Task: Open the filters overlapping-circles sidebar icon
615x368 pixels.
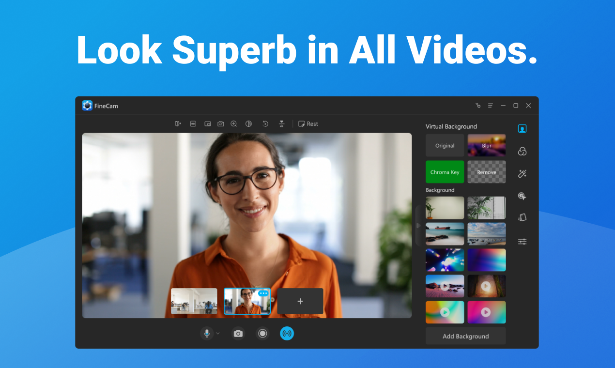Action: pos(522,152)
